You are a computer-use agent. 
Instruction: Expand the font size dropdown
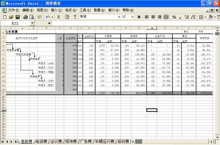[x=133, y=17]
